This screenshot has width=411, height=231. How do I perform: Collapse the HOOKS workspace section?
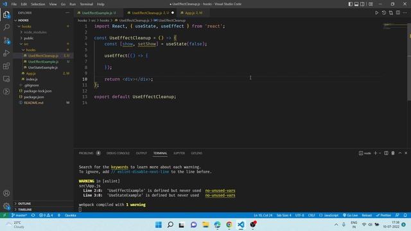tap(43, 20)
